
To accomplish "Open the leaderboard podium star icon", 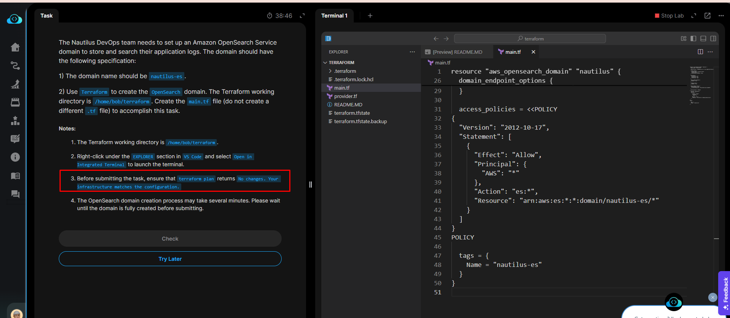I will (x=15, y=120).
